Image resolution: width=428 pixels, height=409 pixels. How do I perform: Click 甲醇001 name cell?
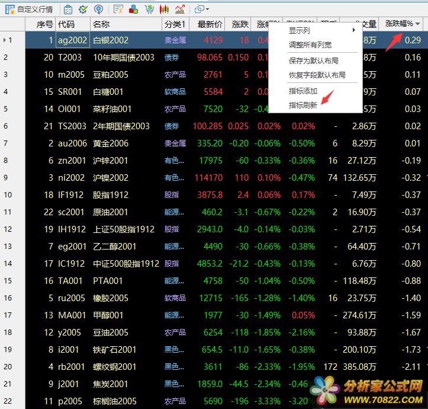pos(108,315)
